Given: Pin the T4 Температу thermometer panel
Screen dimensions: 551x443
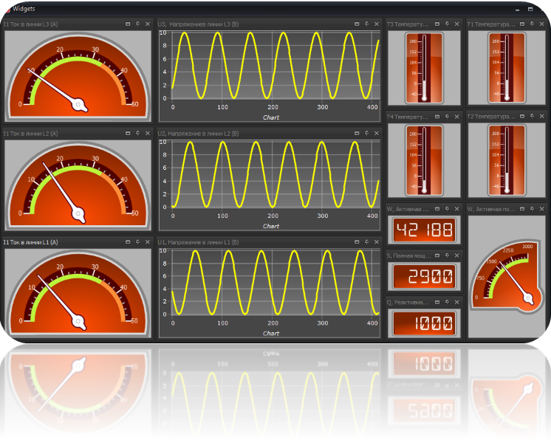Looking at the screenshot, I should click(447, 116).
